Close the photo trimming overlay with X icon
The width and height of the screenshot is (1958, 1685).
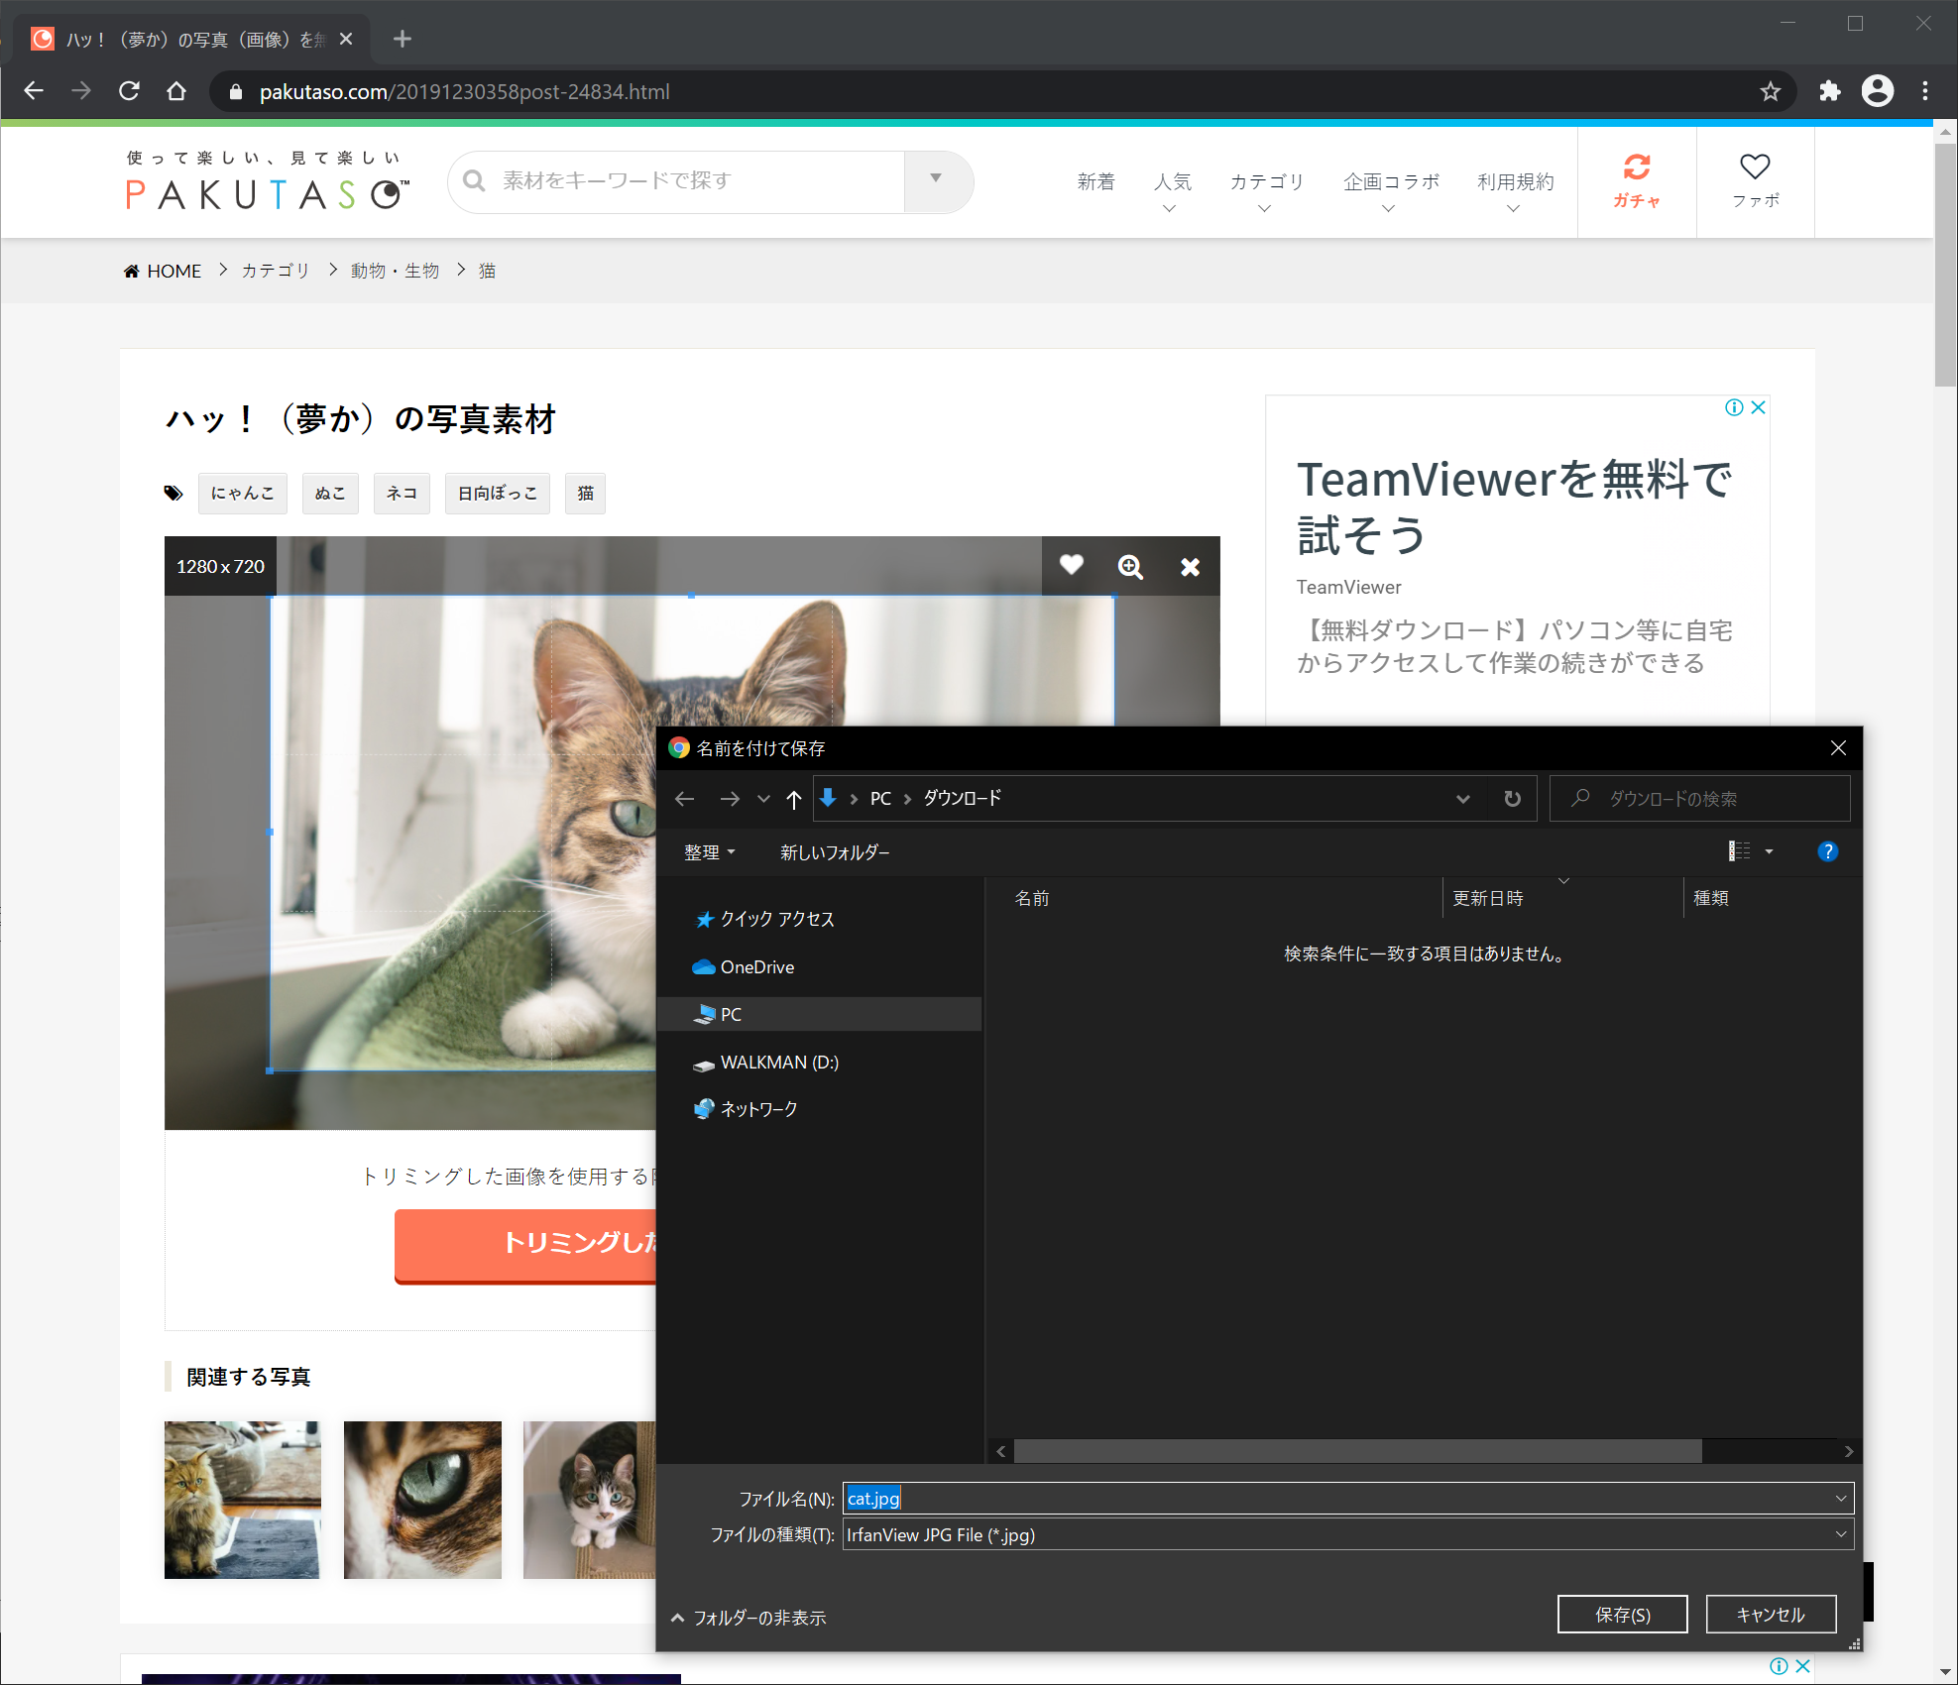click(x=1190, y=566)
